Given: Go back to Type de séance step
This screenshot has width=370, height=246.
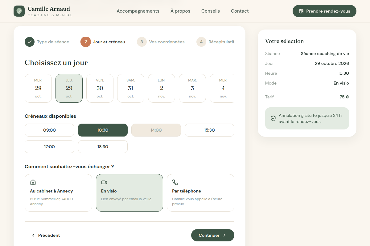Looking at the screenshot, I should 47,42.
